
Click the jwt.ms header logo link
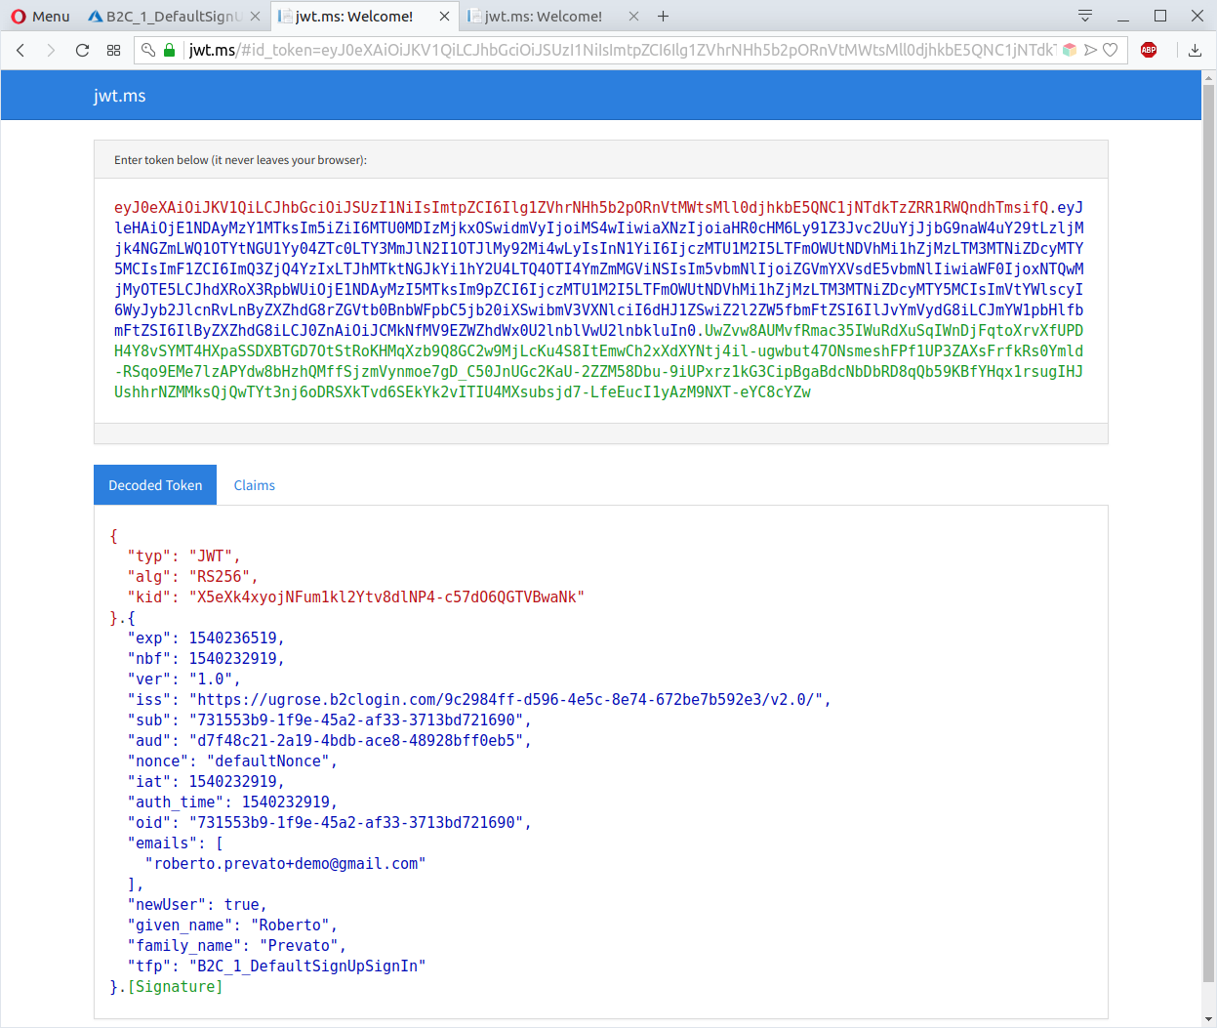pos(119,96)
